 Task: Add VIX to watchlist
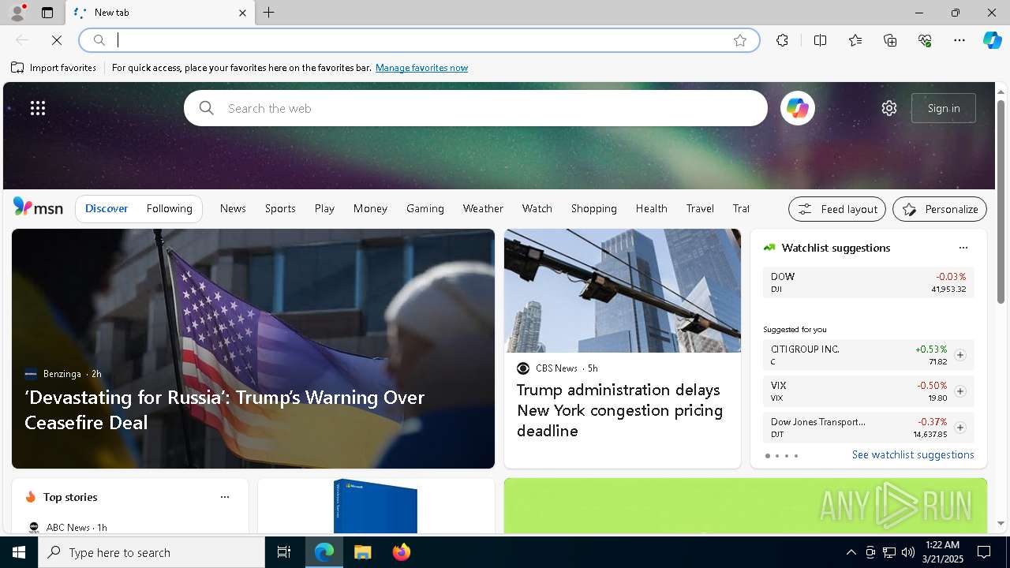click(960, 391)
